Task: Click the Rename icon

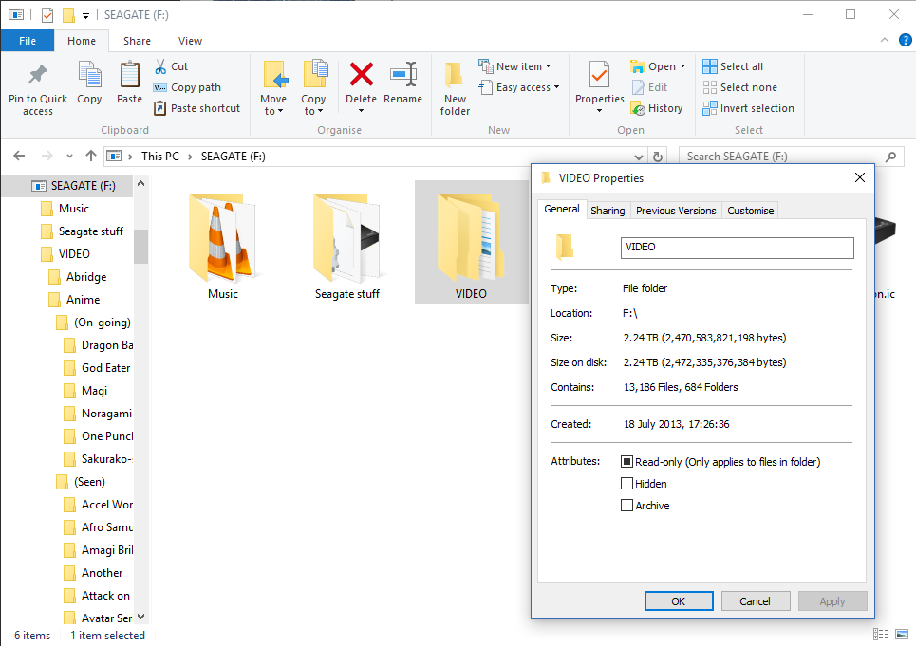Action: (403, 75)
